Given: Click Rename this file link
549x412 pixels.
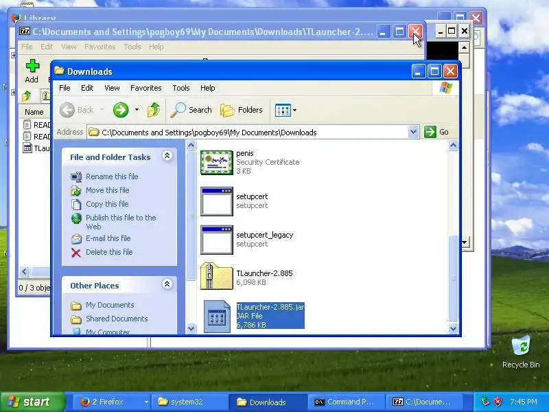Looking at the screenshot, I should tap(112, 176).
